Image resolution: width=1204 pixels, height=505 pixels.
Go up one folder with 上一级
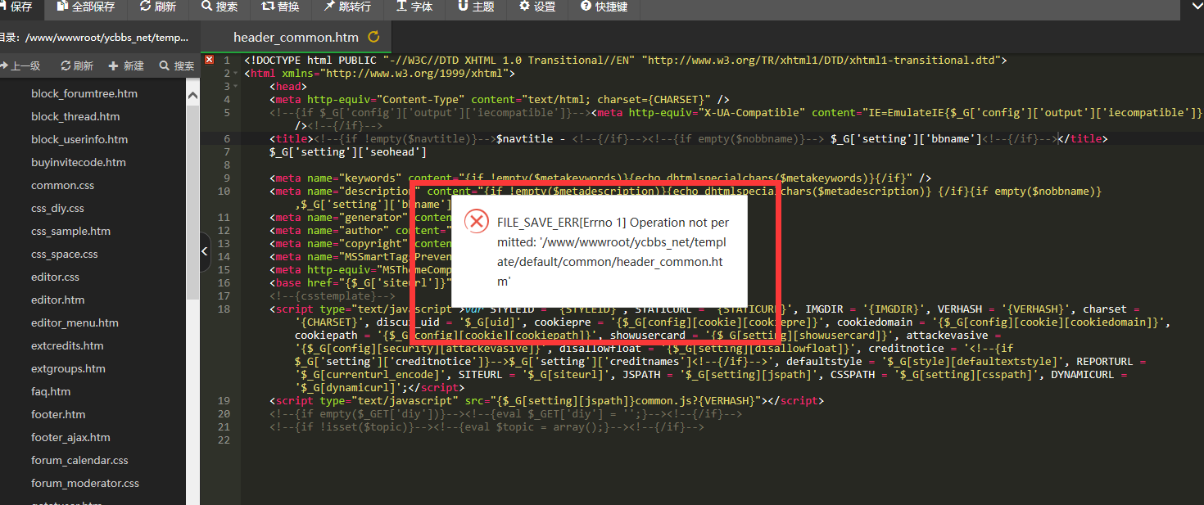tap(20, 65)
